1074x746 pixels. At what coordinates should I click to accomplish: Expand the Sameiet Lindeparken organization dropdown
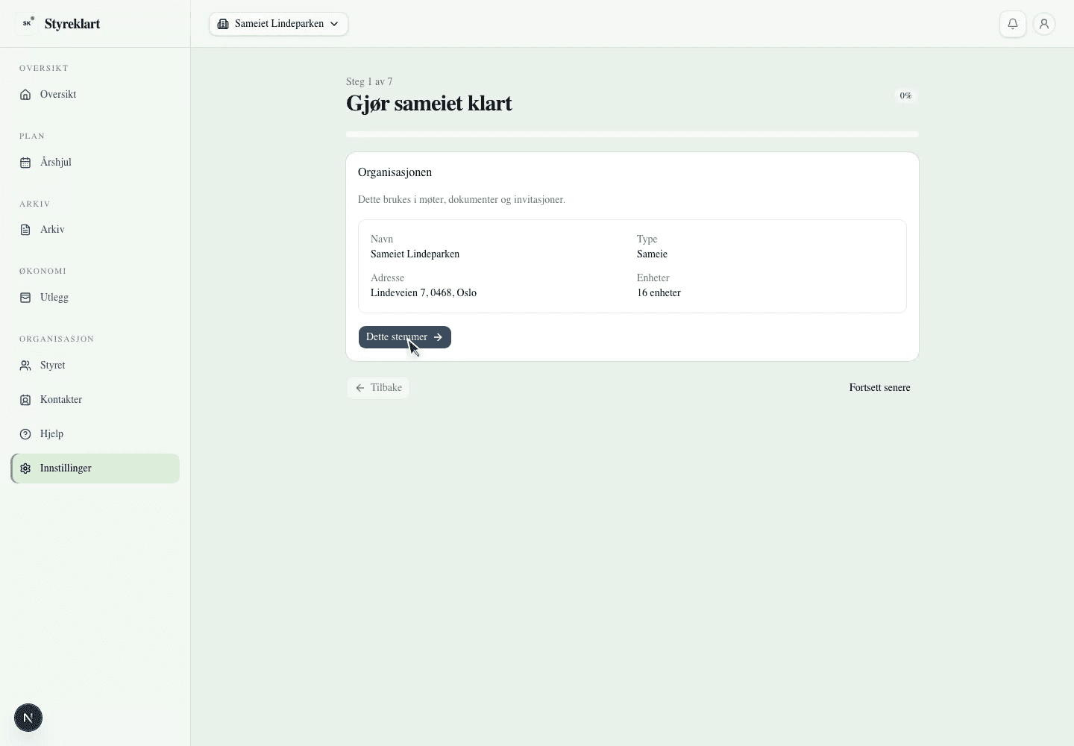[278, 24]
